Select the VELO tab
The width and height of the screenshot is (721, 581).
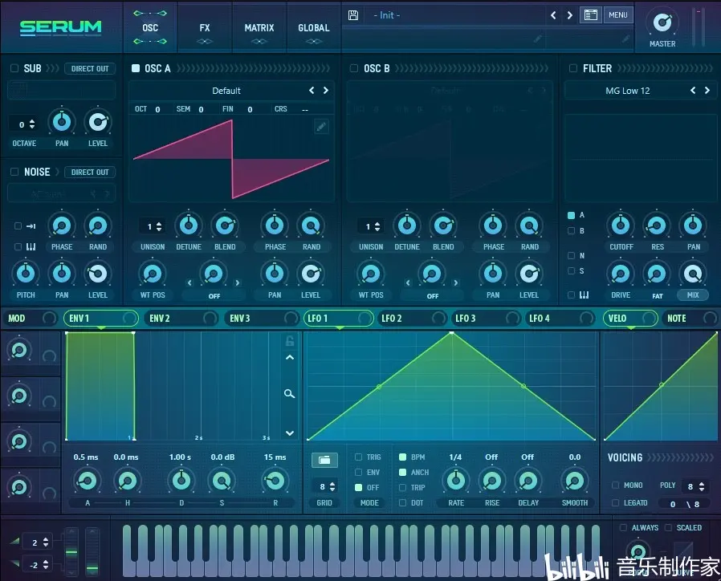tap(630, 318)
